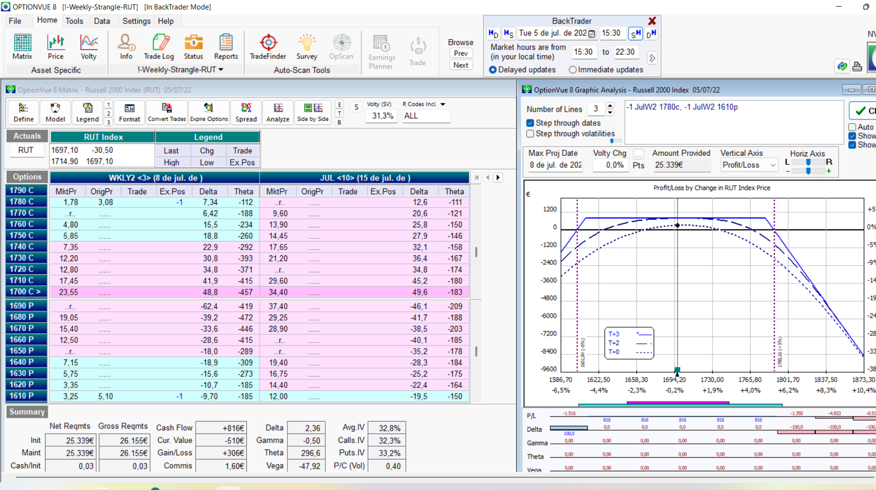
Task: Click the Expire Options icon
Action: pyautogui.click(x=209, y=112)
